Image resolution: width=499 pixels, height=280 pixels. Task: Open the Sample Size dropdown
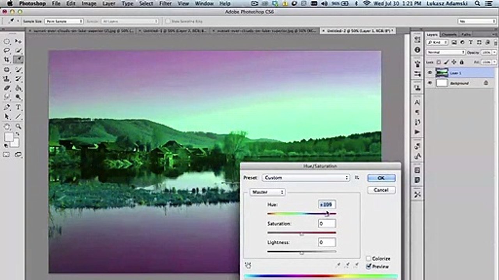tap(64, 21)
